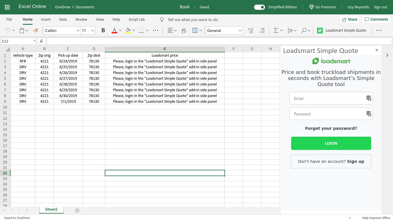The height and width of the screenshot is (221, 393).
Task: Select column E header
Action: tap(165, 49)
